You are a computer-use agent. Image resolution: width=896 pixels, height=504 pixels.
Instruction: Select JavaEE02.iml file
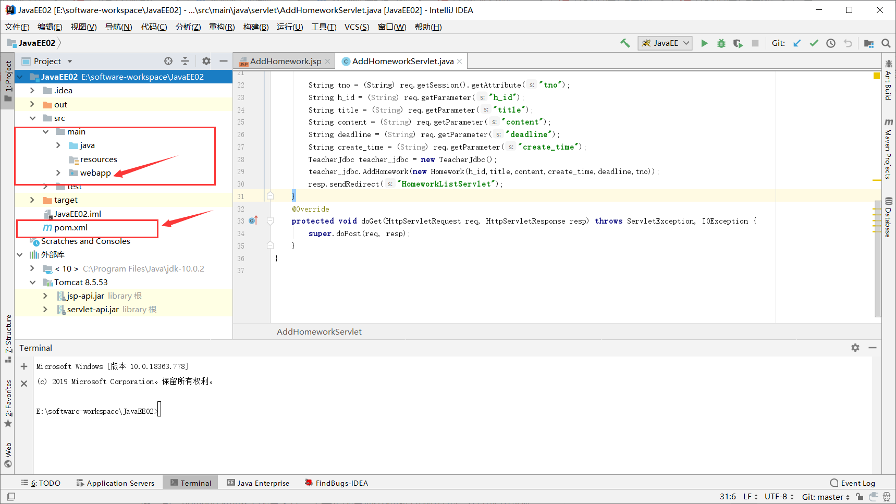coord(78,214)
